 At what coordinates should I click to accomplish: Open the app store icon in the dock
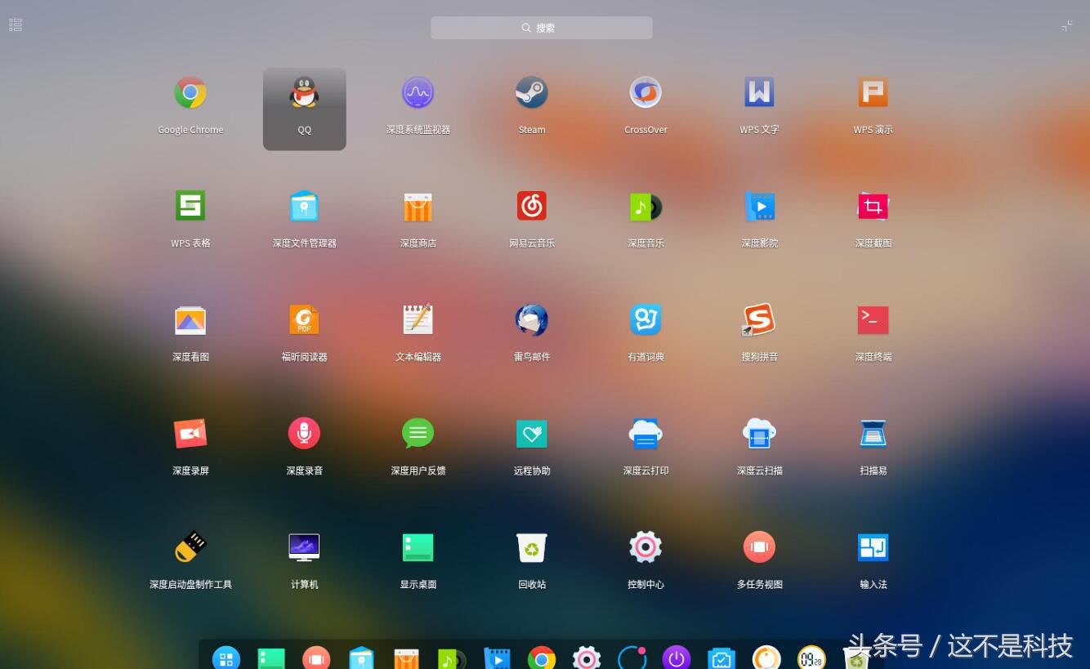tap(406, 658)
